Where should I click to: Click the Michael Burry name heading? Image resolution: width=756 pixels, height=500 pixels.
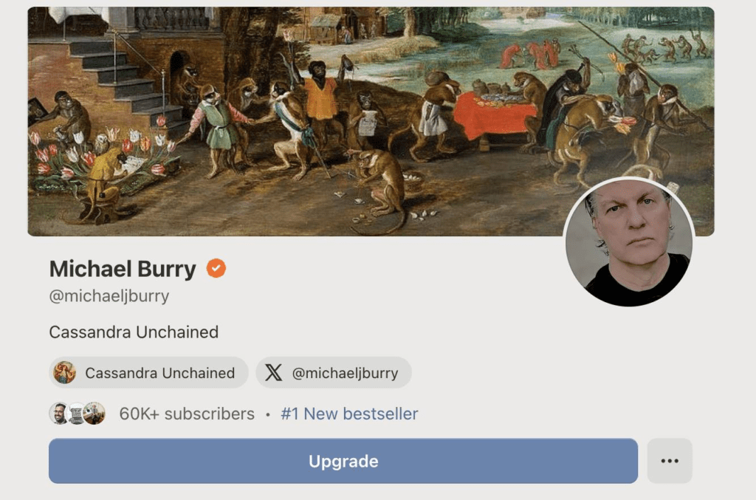(123, 269)
